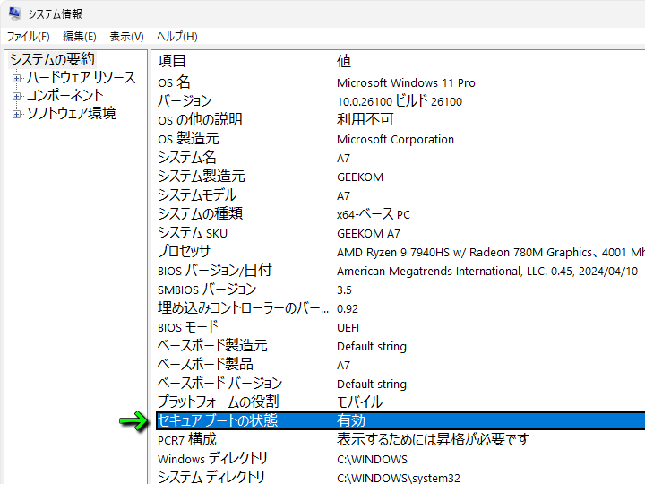Screen dimensions: 645x484
Task: Select システムの要約 tree root
Action: pyautogui.click(x=52, y=60)
